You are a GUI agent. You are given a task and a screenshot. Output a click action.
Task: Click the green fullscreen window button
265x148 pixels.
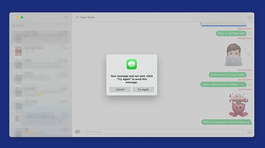click(x=22, y=17)
